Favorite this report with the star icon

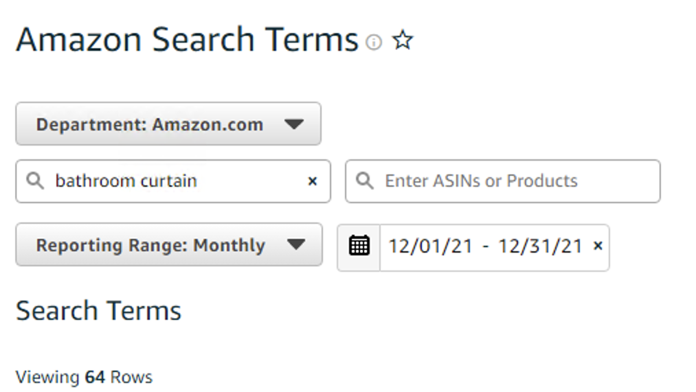click(402, 41)
